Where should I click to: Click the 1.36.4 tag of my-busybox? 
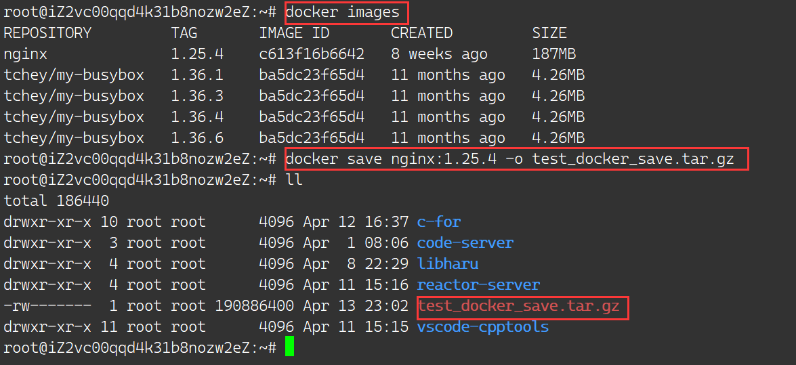198,116
